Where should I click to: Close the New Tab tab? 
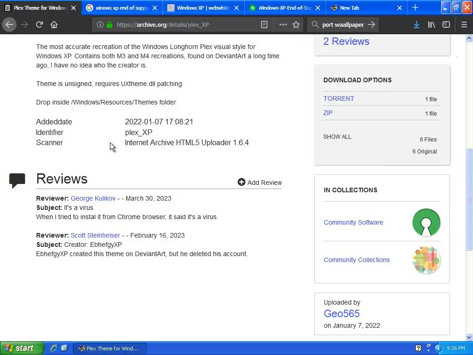click(400, 8)
